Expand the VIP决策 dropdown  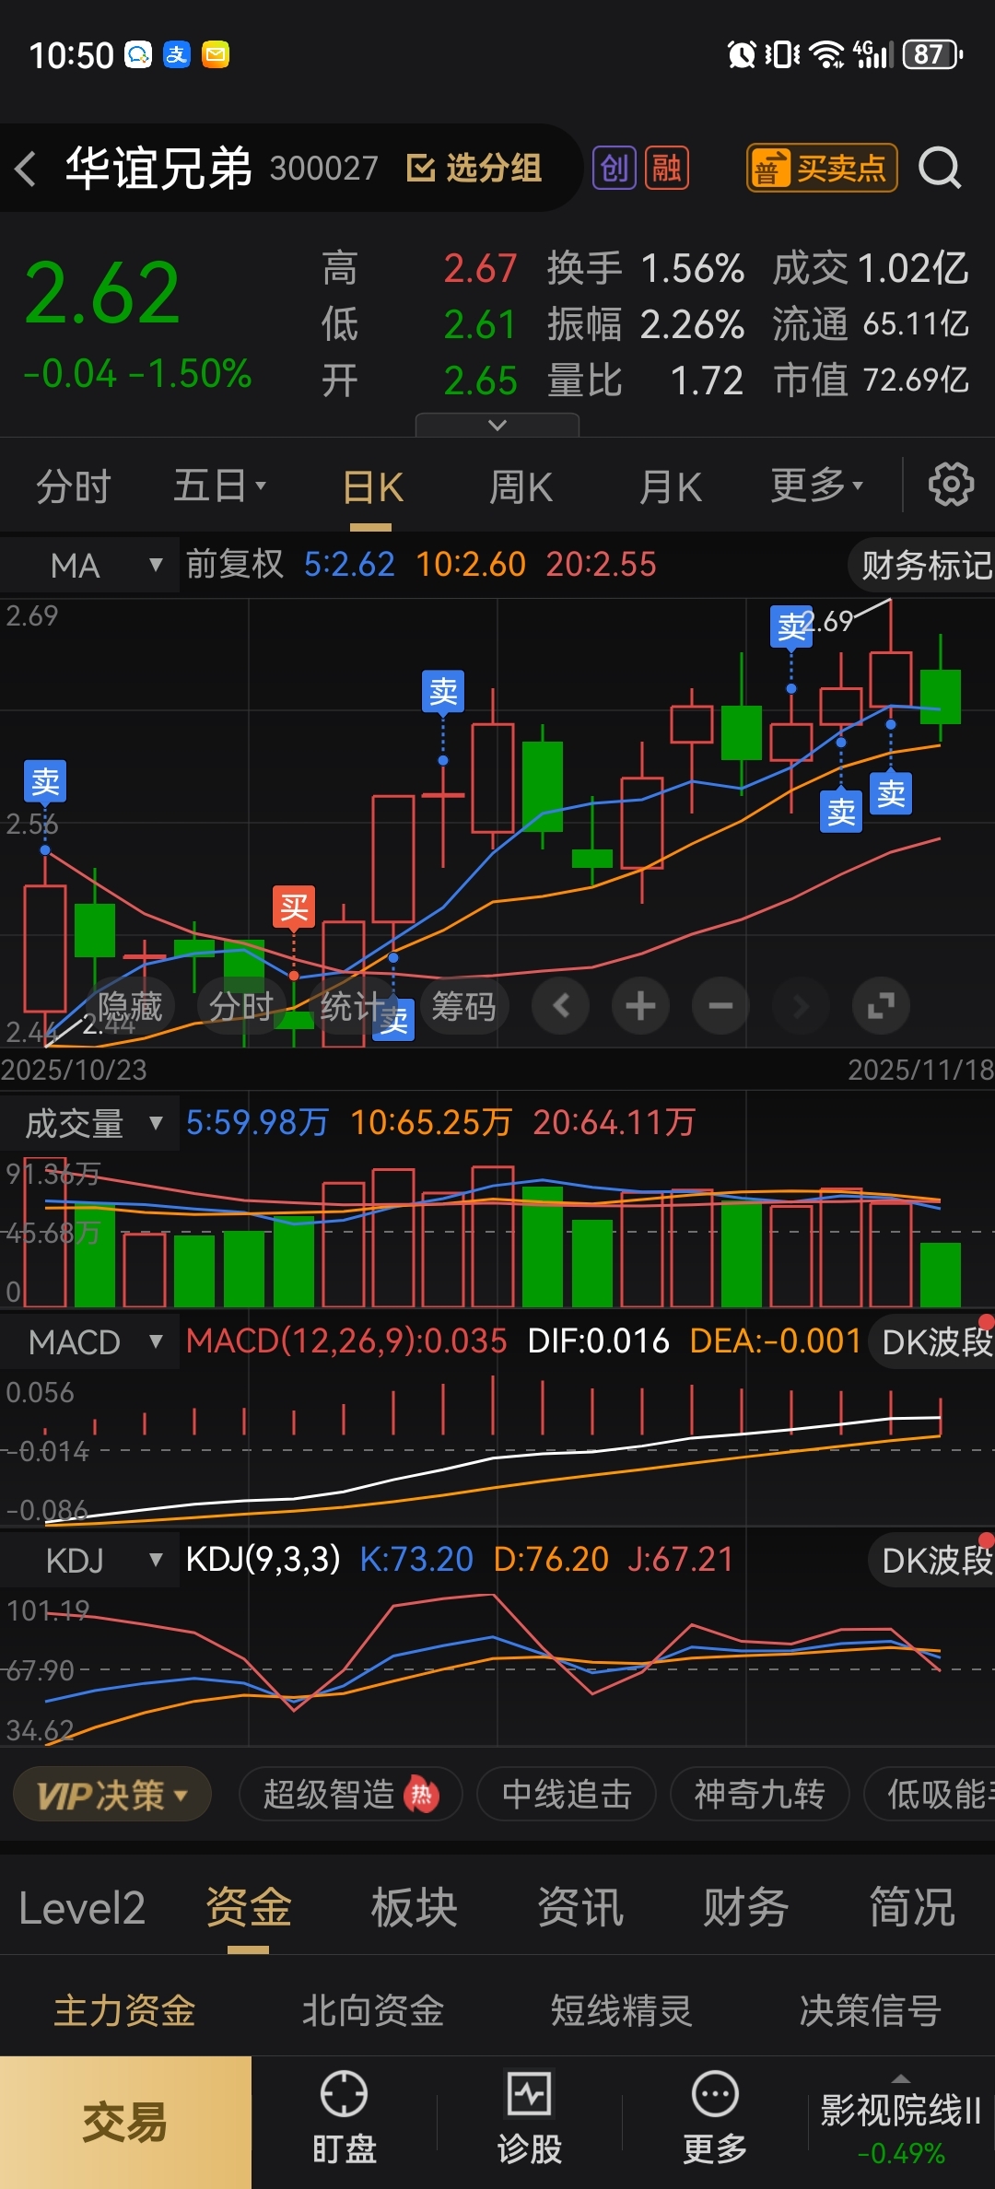point(112,1795)
